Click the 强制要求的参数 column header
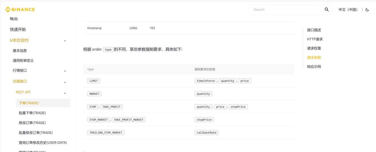Viewport: 376px width, 152px height. [x=205, y=69]
